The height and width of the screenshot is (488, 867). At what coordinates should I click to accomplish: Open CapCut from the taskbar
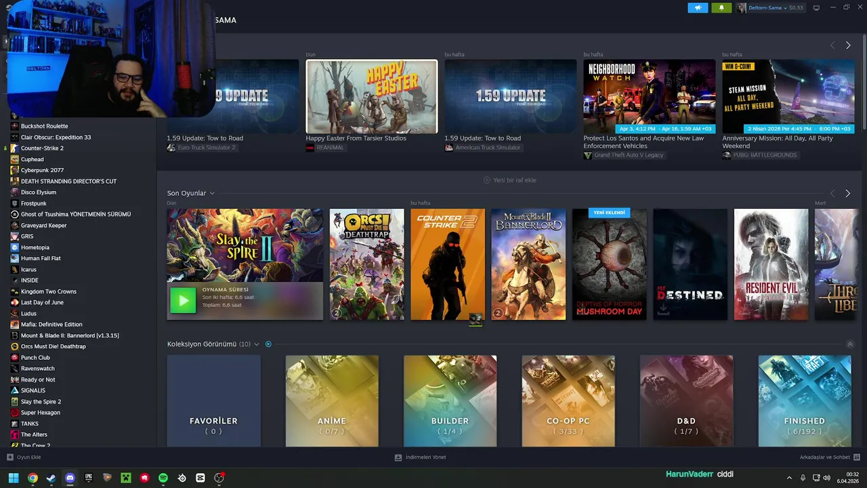click(x=200, y=478)
